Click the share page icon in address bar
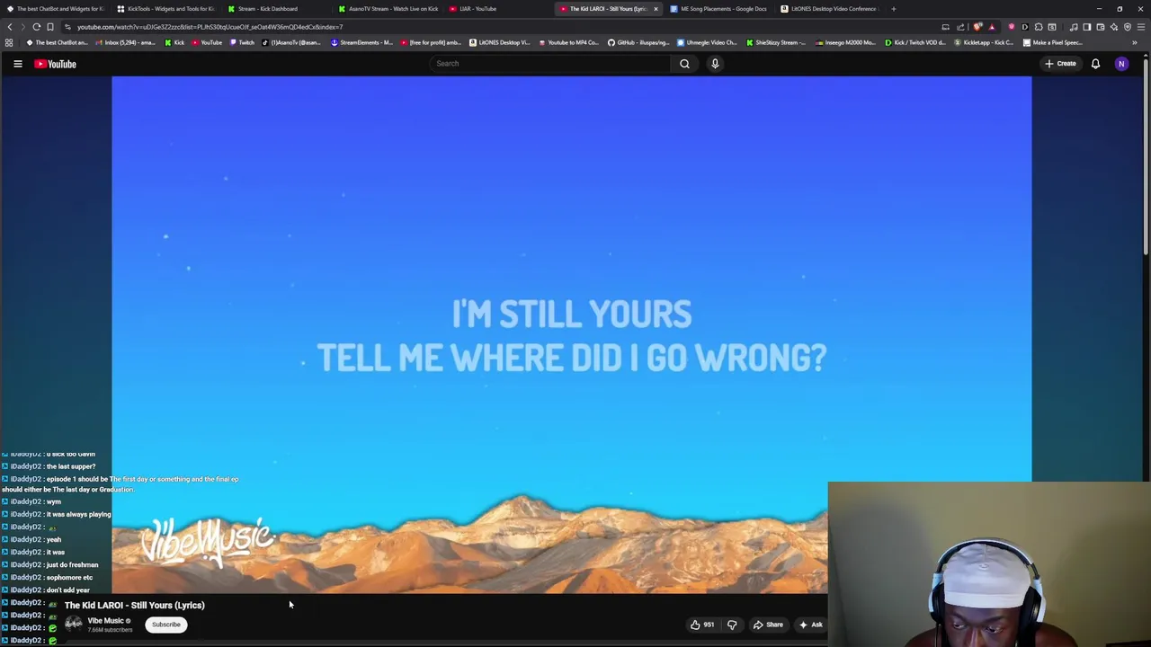 tap(960, 27)
